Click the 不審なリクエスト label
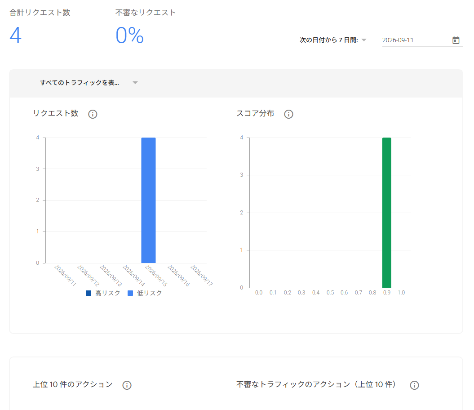The width and height of the screenshot is (474, 410). pos(146,13)
